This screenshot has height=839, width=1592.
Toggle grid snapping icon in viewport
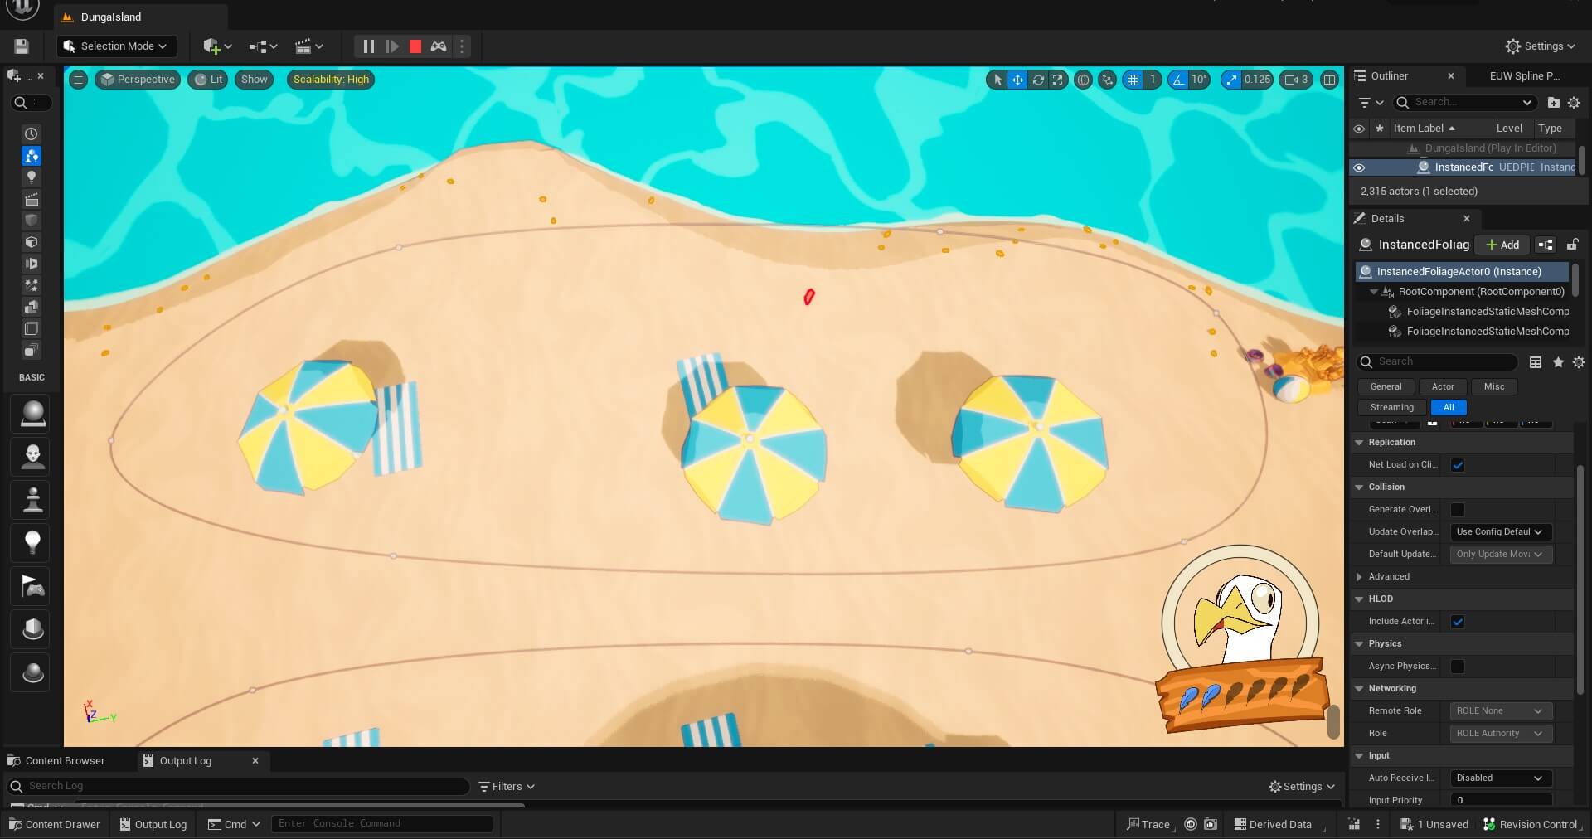point(1133,80)
